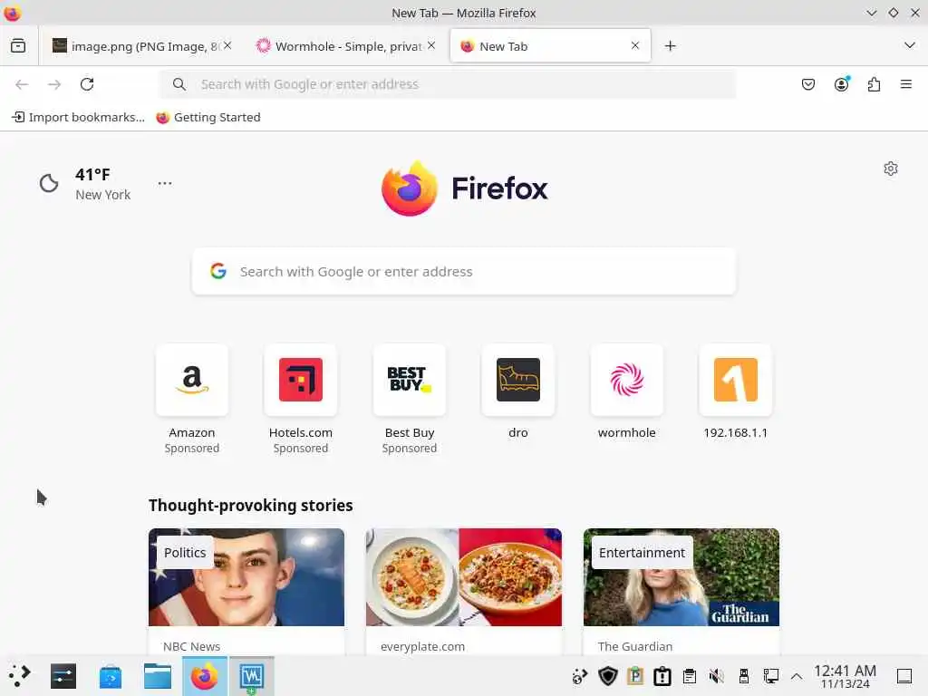928x696 pixels.
Task: Reload the current page
Action: [87, 84]
